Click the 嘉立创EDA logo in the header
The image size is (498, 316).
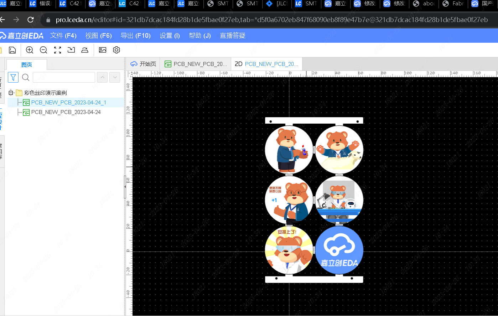click(x=21, y=36)
